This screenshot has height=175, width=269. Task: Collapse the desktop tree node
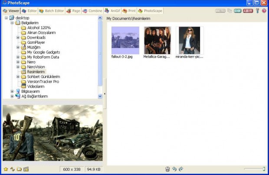[x=6, y=18]
